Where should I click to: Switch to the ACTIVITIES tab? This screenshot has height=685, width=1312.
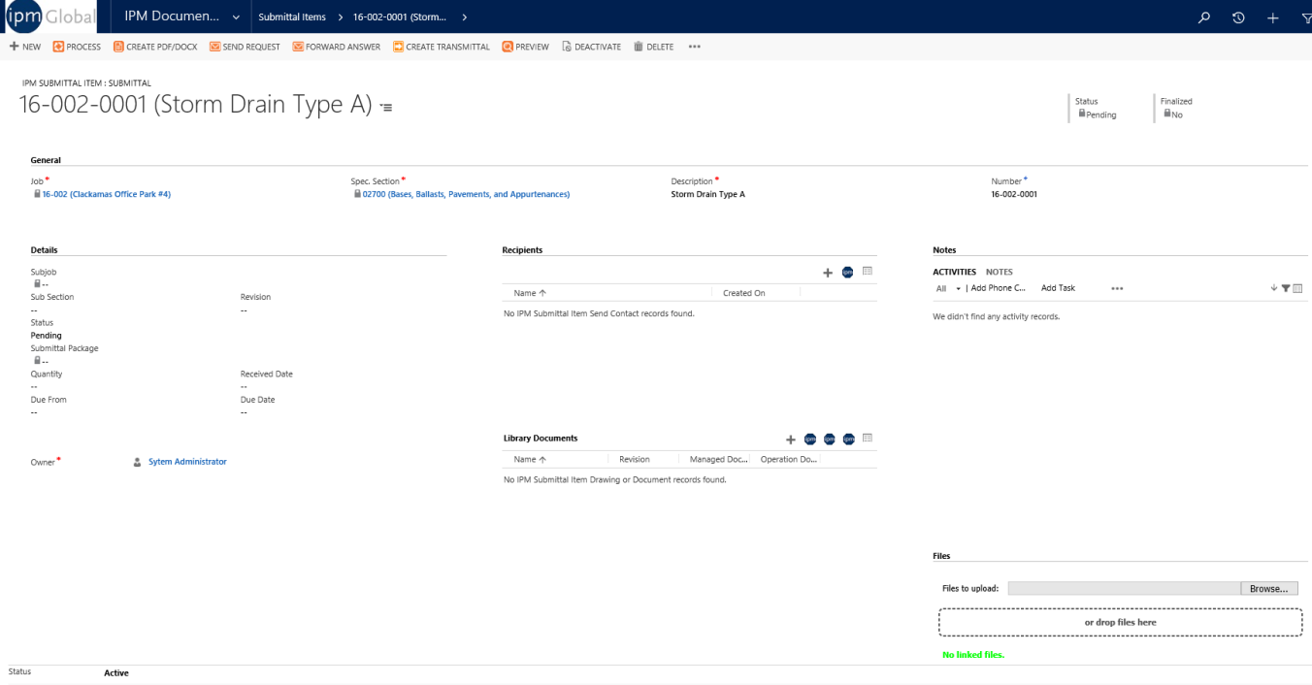(955, 273)
